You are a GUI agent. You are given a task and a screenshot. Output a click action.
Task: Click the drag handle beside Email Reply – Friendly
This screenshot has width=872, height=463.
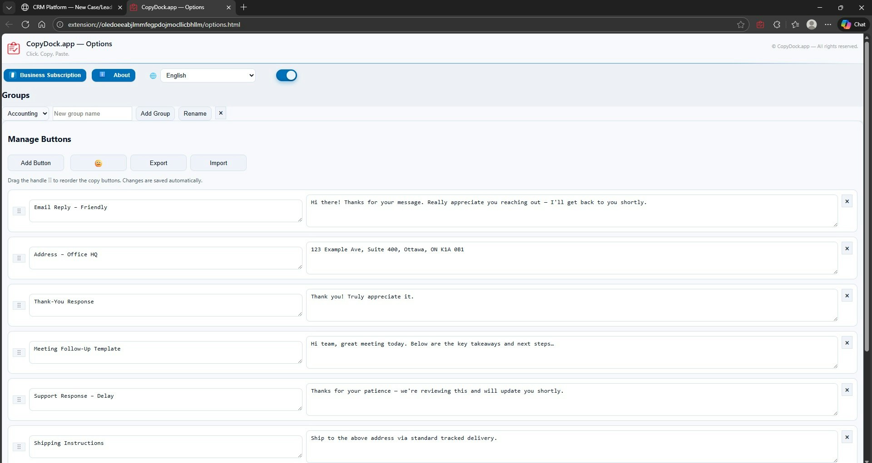(19, 211)
